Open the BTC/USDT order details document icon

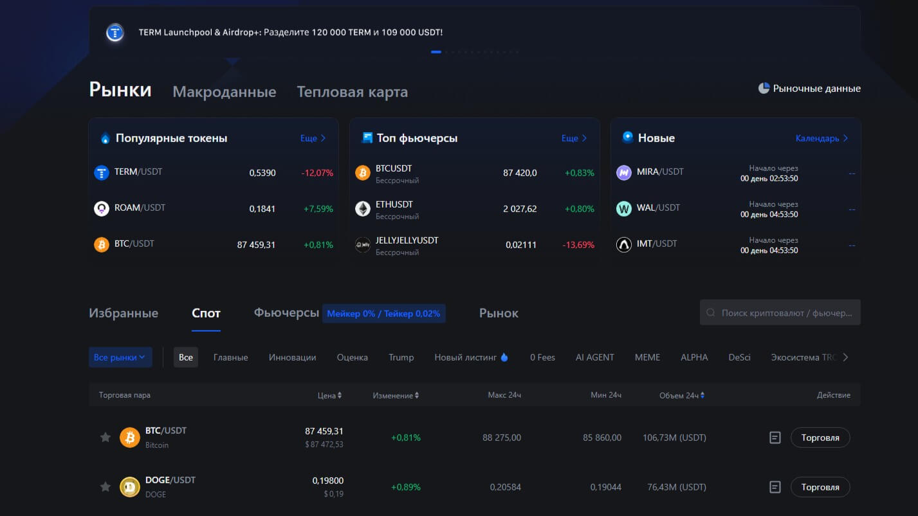pos(775,438)
